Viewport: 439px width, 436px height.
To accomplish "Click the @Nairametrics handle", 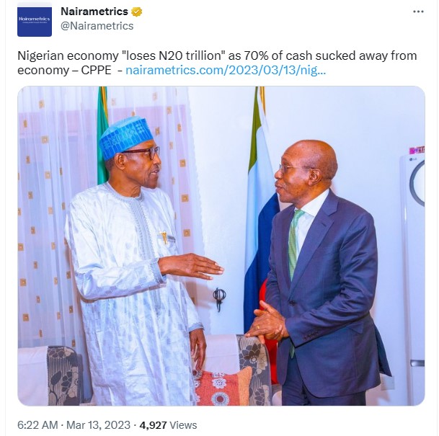I will click(97, 26).
